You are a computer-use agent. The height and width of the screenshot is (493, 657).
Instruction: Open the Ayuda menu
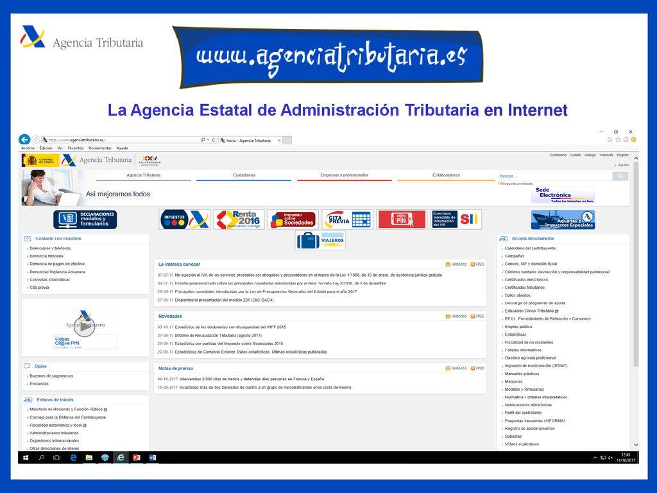coord(122,148)
